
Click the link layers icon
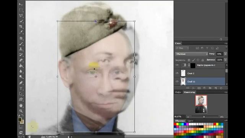188,88
